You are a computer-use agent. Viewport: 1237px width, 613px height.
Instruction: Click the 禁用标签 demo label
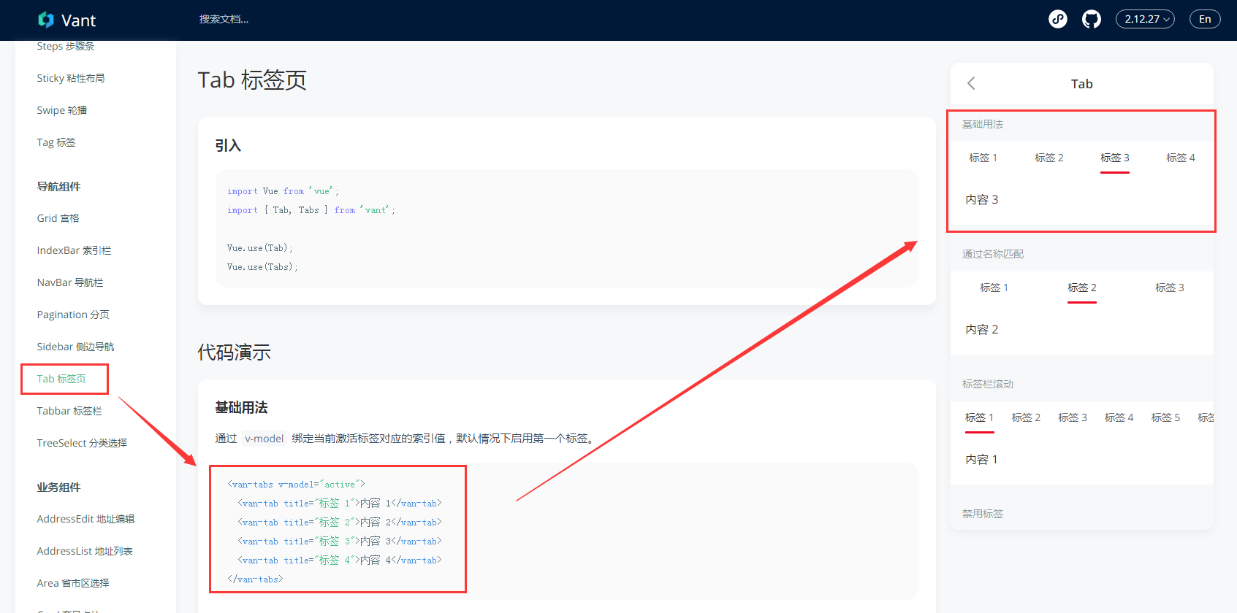983,514
